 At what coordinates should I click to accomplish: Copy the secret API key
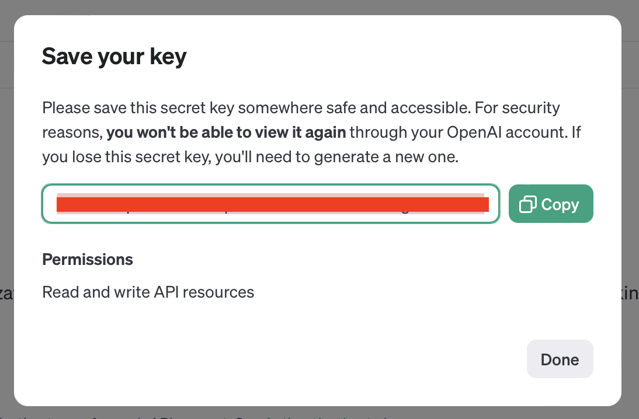[550, 204]
